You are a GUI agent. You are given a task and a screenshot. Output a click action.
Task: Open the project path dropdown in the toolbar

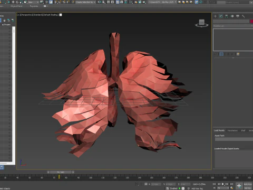click(162, 2)
